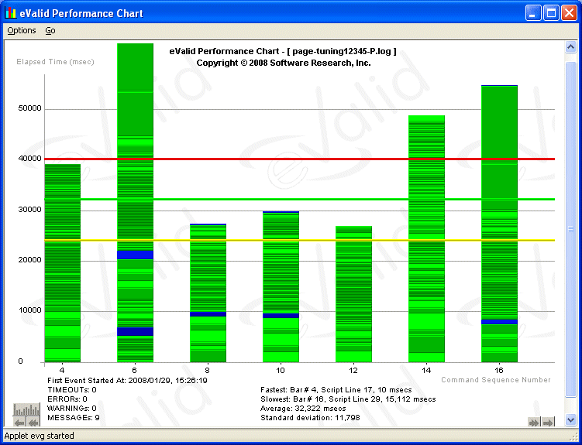Click 'Fastest: Bar# 4, Script Line 17' text

tap(336, 390)
